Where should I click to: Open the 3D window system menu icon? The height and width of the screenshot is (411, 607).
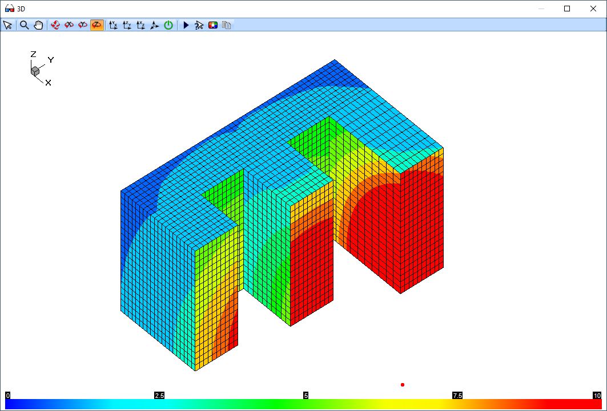pos(9,9)
